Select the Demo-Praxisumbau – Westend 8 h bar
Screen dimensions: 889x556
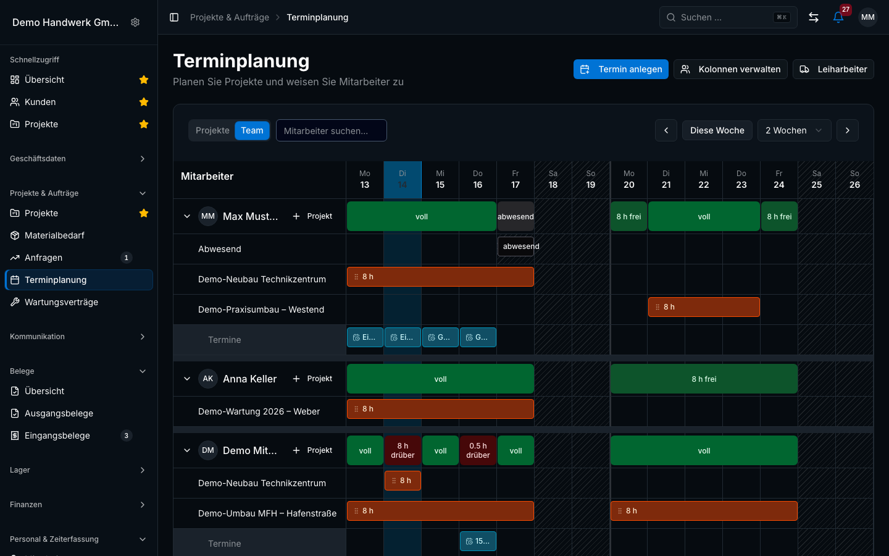tap(704, 307)
